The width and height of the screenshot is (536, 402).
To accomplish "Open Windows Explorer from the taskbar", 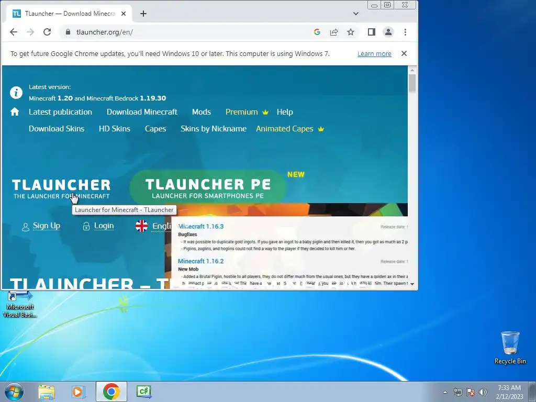I will (x=47, y=392).
